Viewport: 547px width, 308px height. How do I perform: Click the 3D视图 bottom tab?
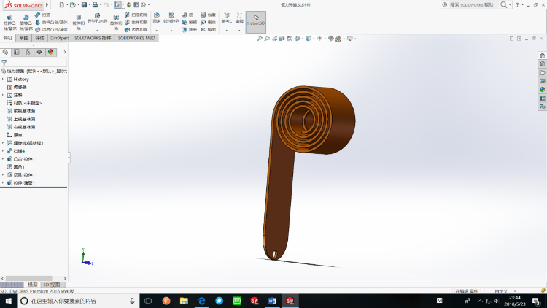(x=50, y=284)
